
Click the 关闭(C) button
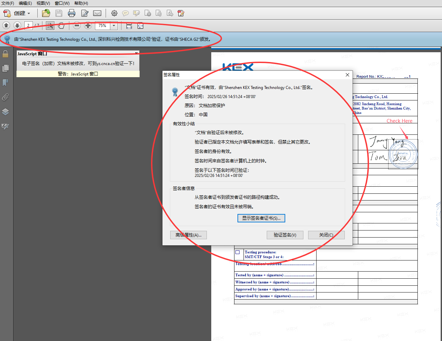pyautogui.click(x=326, y=235)
